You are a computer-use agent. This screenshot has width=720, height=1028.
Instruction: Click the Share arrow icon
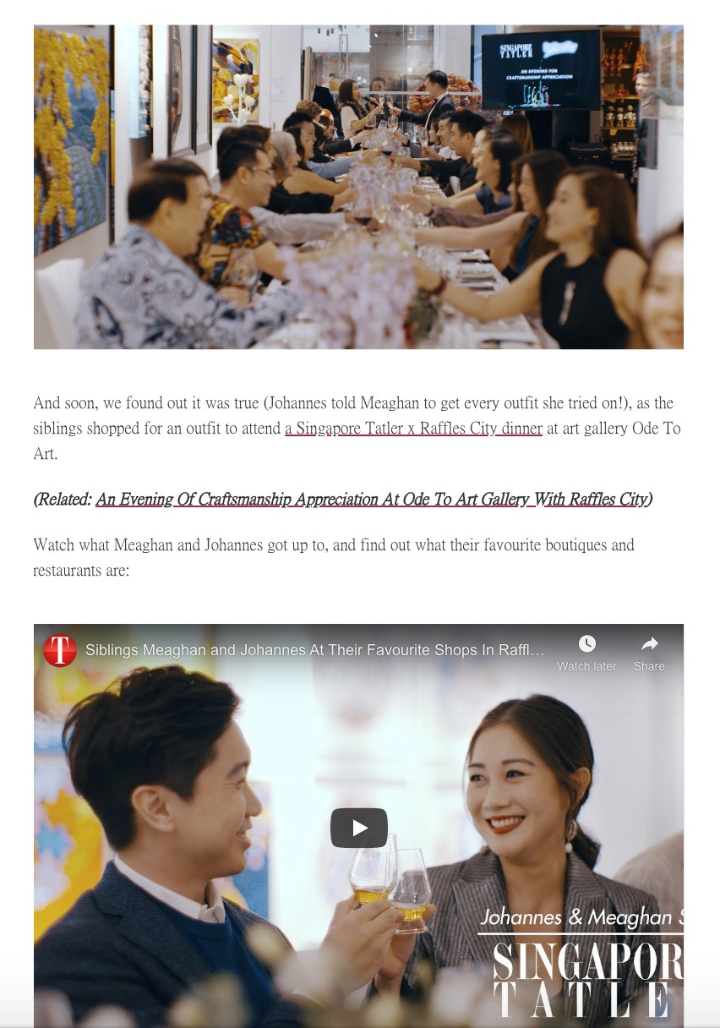pos(649,644)
